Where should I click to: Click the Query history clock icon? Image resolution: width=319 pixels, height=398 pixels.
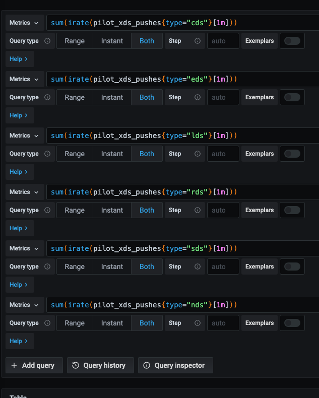click(76, 365)
